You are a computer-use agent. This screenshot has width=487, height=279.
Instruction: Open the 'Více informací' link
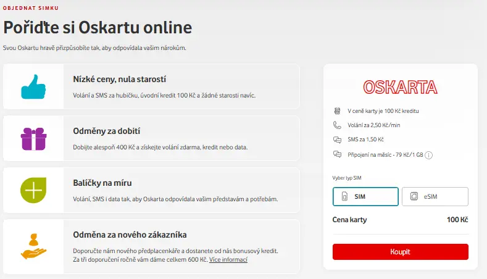click(x=228, y=259)
